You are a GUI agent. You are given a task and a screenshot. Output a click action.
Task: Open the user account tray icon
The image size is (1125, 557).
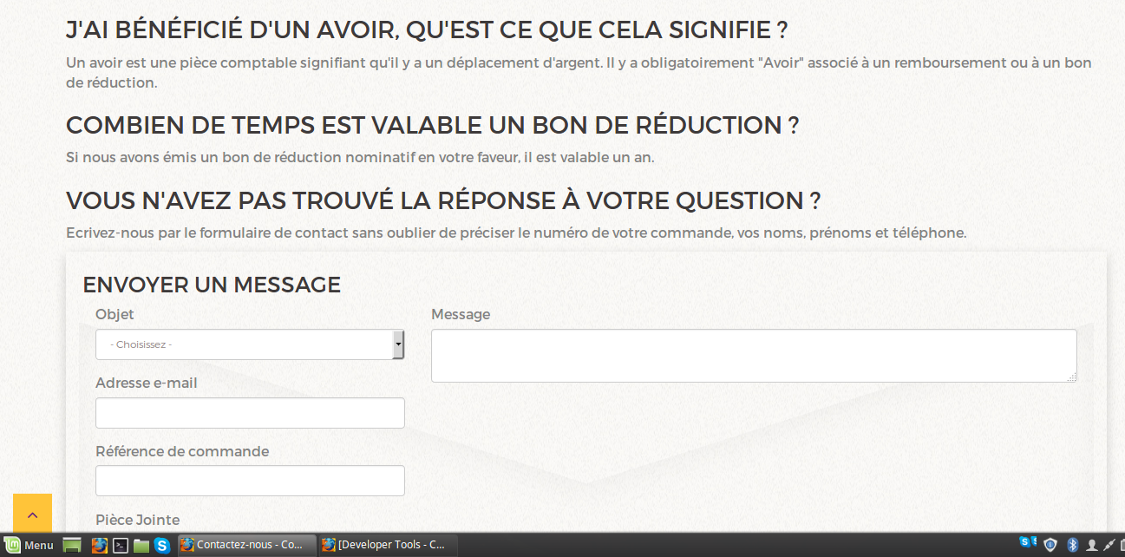point(1091,545)
